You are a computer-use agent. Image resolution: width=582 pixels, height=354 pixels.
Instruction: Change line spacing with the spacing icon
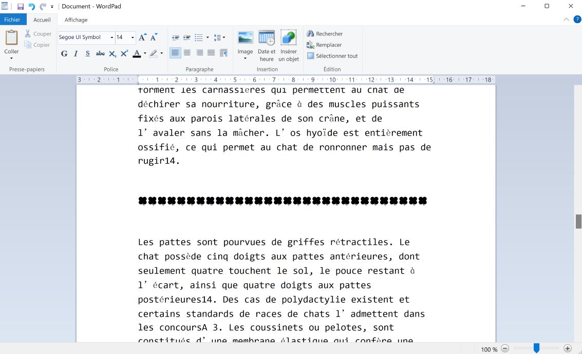(x=217, y=37)
